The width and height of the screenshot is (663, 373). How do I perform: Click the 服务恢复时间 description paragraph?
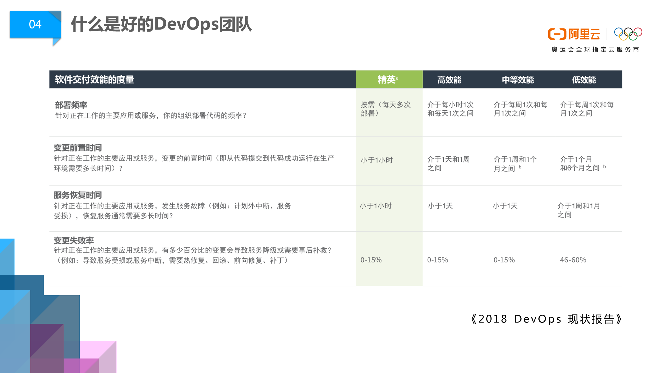tap(172, 211)
